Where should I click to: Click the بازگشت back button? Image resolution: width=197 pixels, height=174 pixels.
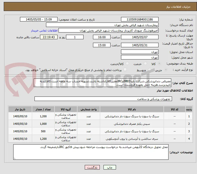[92, 167]
